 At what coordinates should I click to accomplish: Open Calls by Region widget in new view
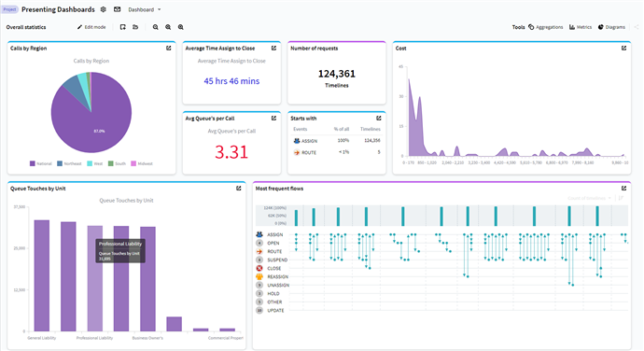pyautogui.click(x=168, y=49)
